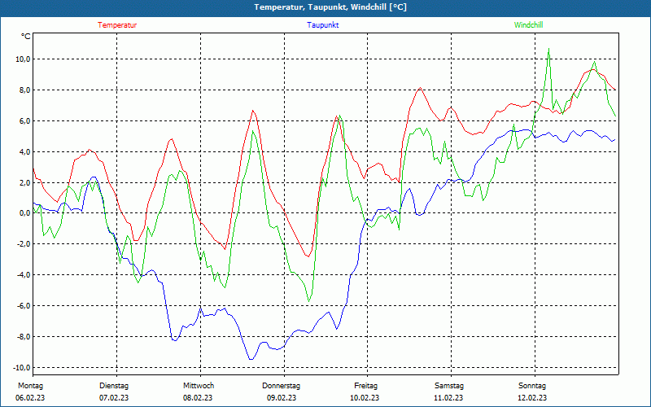Click the 08.02.23 date label
The image size is (651, 407).
[x=198, y=398]
